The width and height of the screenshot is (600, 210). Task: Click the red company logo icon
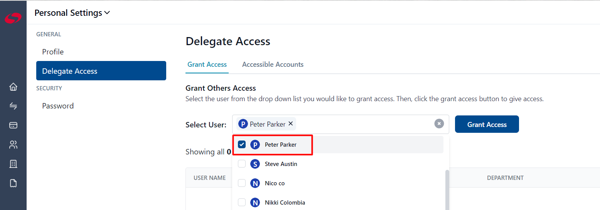tap(13, 18)
